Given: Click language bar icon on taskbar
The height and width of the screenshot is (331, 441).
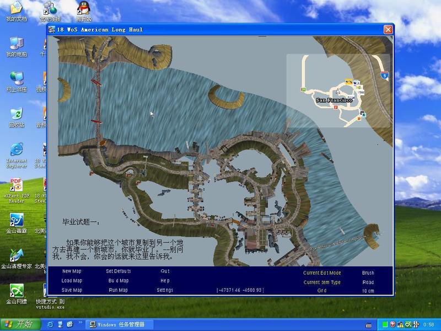Looking at the screenshot, I should click(x=369, y=325).
